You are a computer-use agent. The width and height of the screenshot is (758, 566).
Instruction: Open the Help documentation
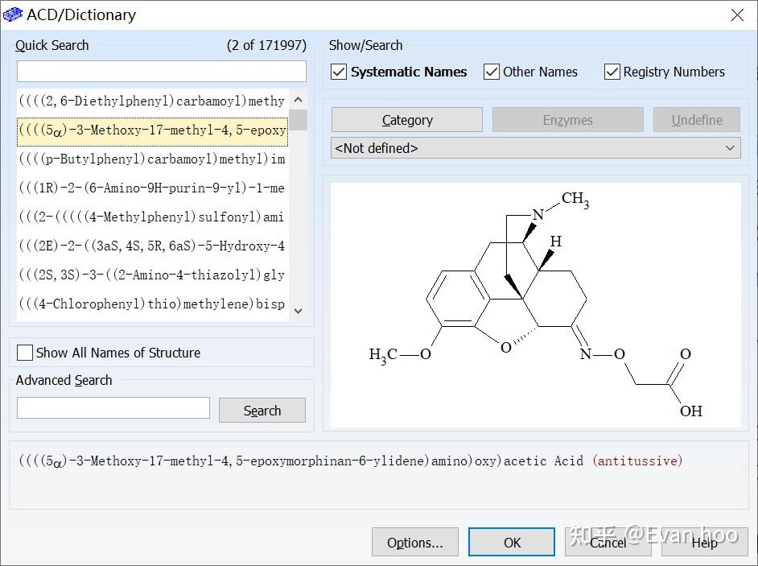[x=705, y=542]
